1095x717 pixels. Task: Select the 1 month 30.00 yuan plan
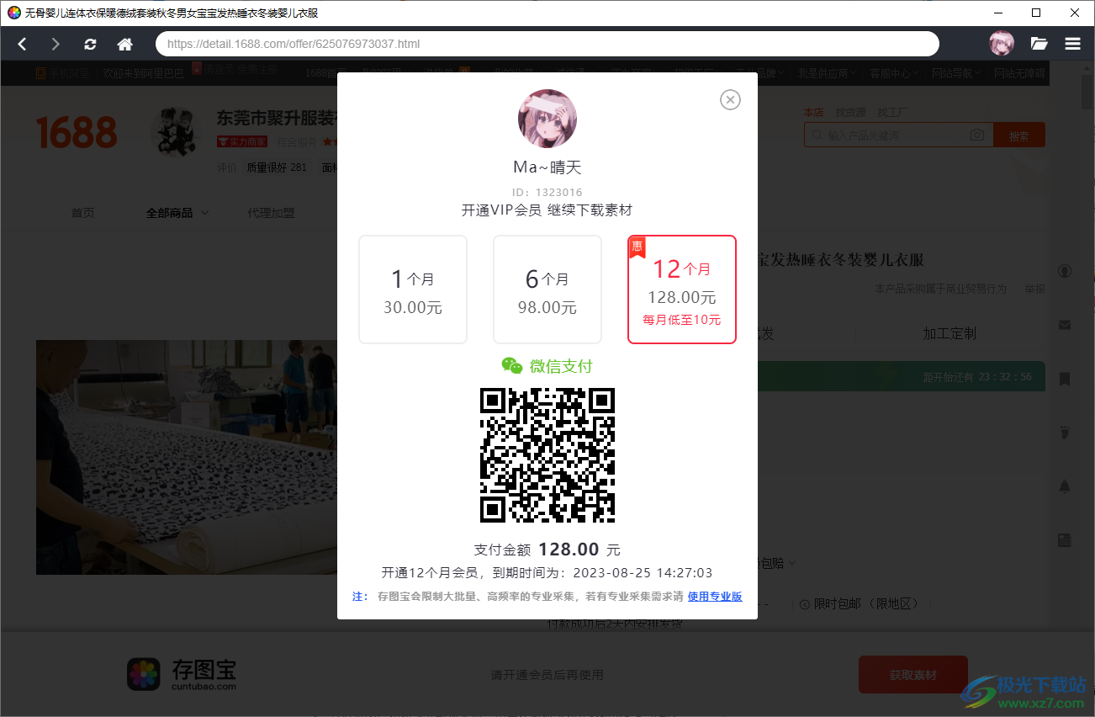(413, 289)
